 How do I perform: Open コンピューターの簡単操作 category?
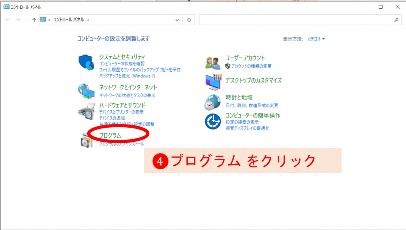253,115
